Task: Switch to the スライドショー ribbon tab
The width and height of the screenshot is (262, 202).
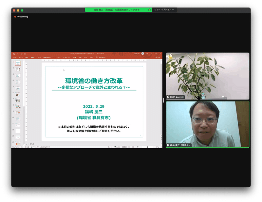Action: tap(67, 57)
